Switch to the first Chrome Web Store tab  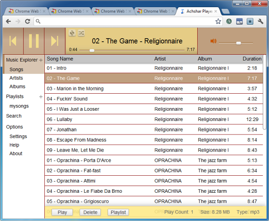coord(26,11)
